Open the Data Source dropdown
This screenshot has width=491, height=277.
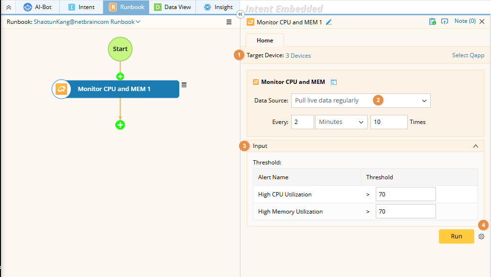coord(361,101)
